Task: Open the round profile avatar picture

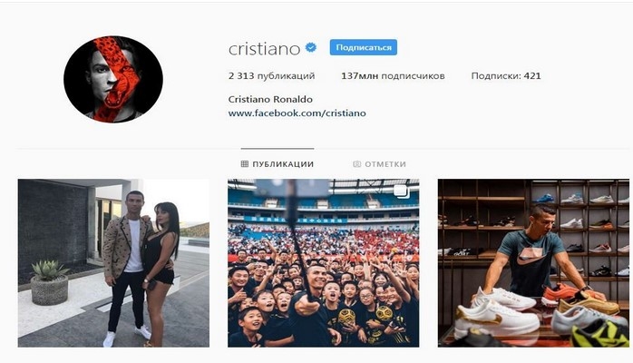Action: pyautogui.click(x=113, y=79)
